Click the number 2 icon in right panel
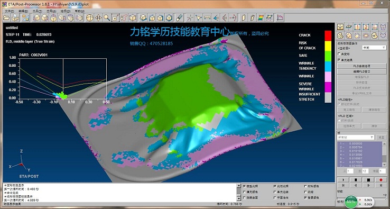 point(366,26)
